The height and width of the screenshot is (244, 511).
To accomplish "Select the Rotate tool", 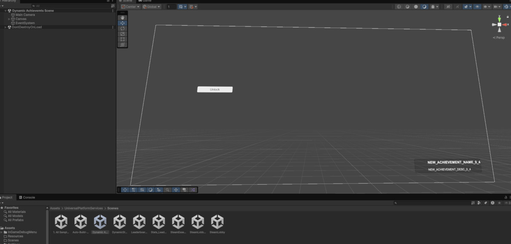I will (123, 29).
